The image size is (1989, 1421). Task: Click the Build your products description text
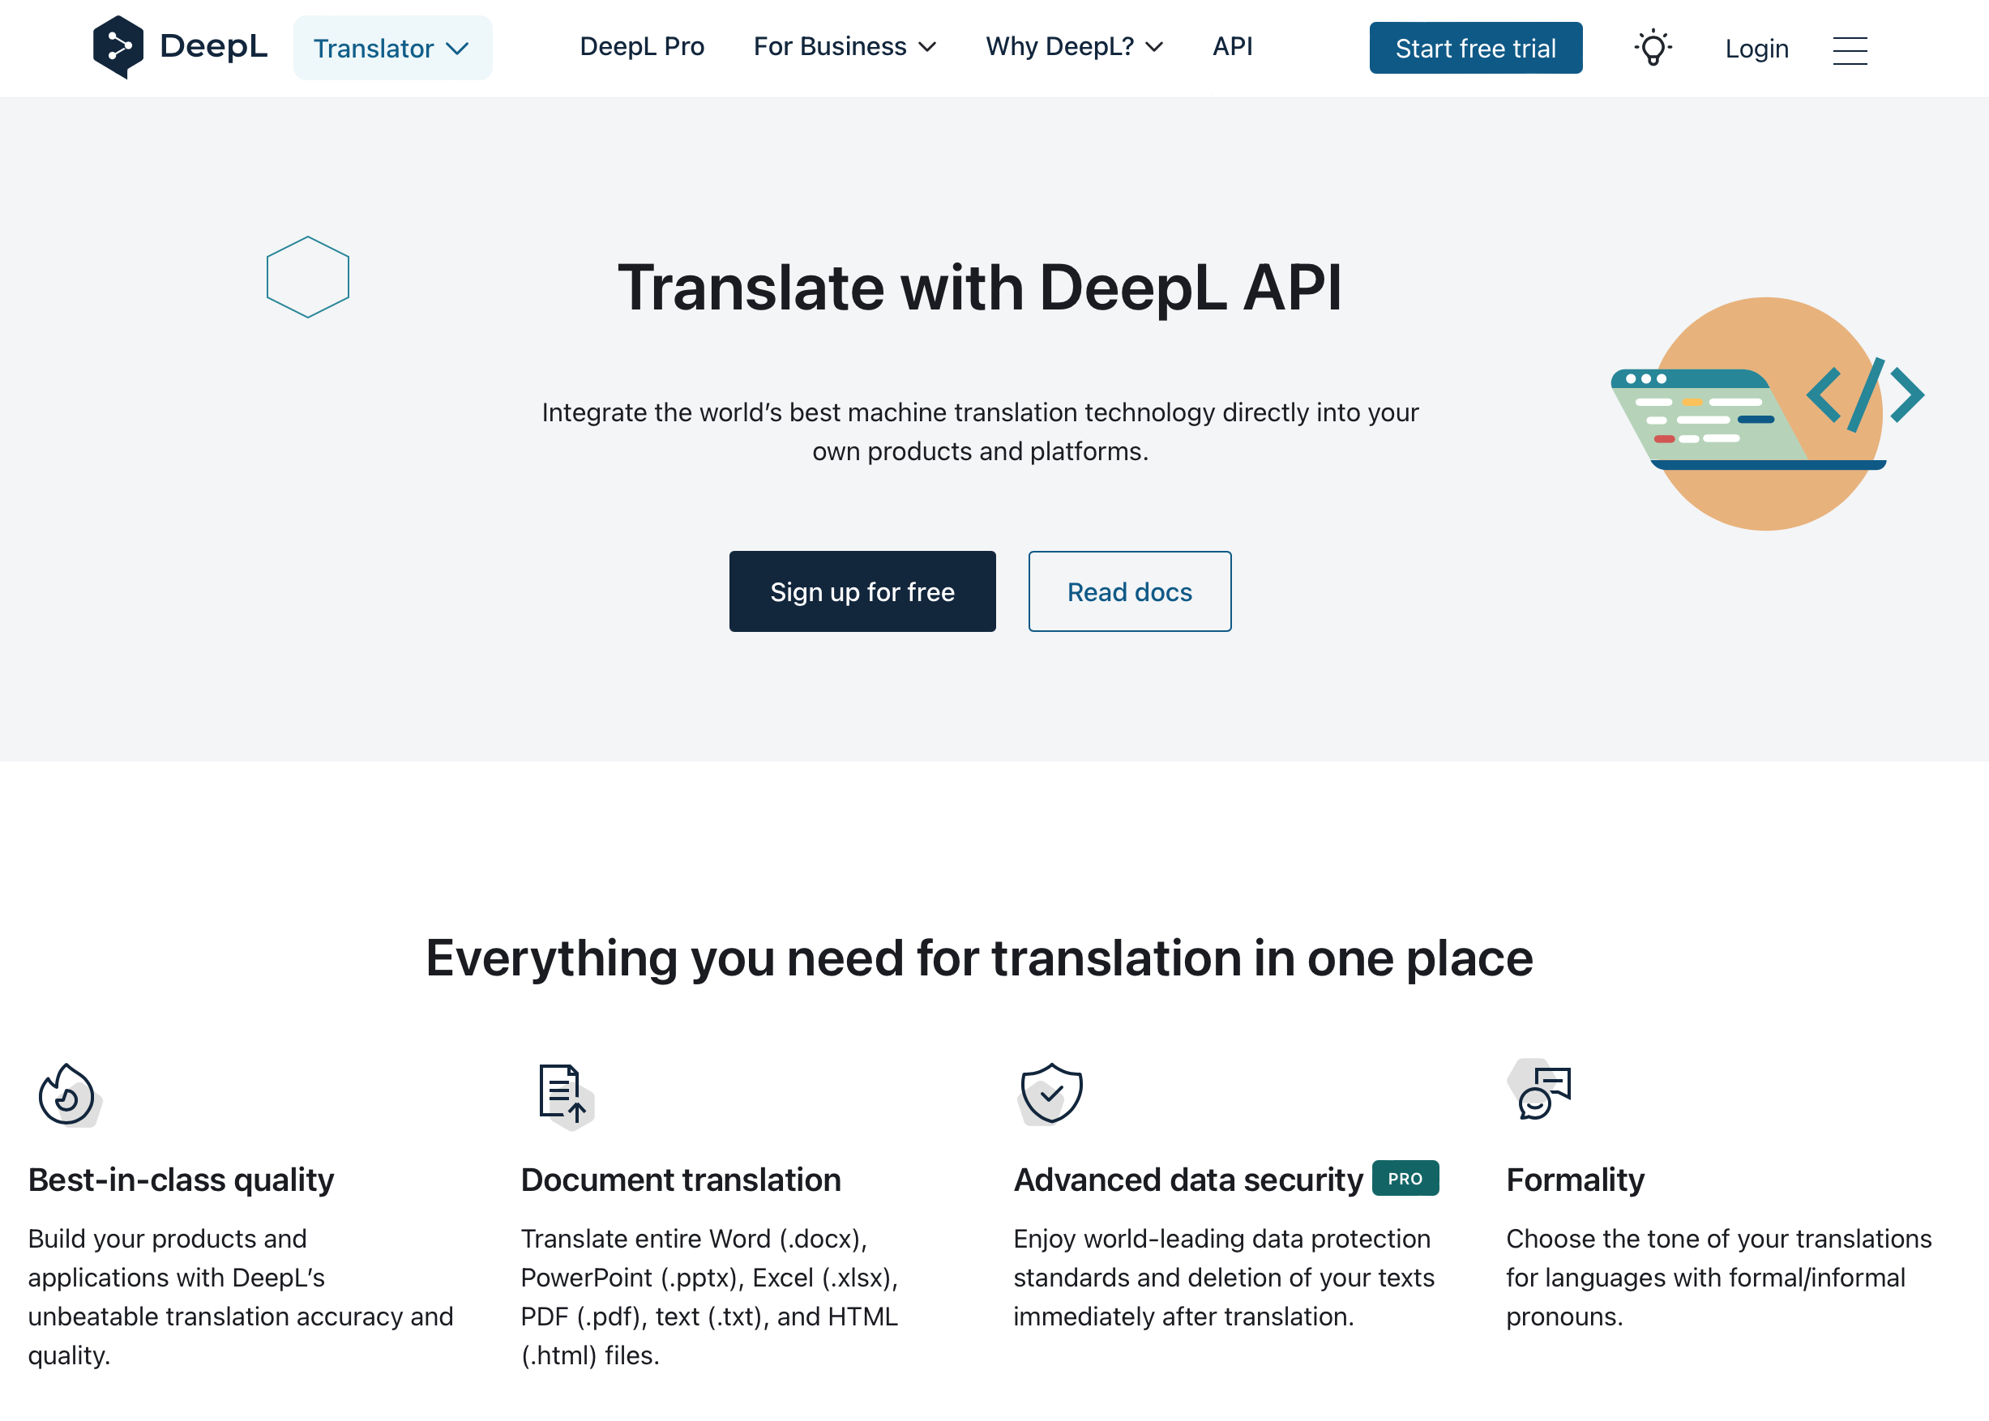(x=241, y=1297)
